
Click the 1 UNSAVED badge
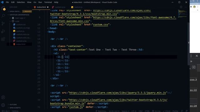pos(27,12)
